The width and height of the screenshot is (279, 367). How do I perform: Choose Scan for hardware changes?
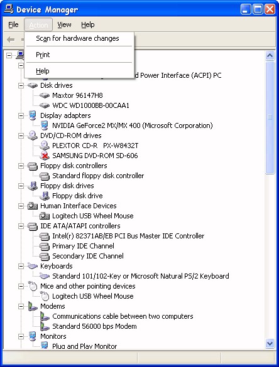coord(79,38)
